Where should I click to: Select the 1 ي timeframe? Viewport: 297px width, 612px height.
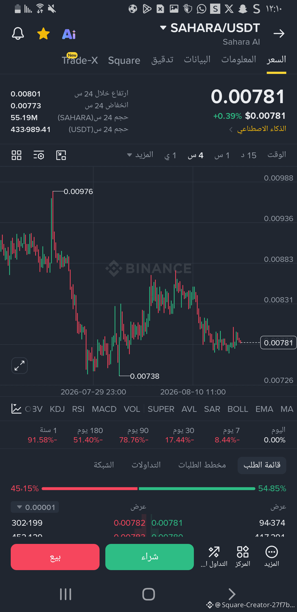pos(170,155)
